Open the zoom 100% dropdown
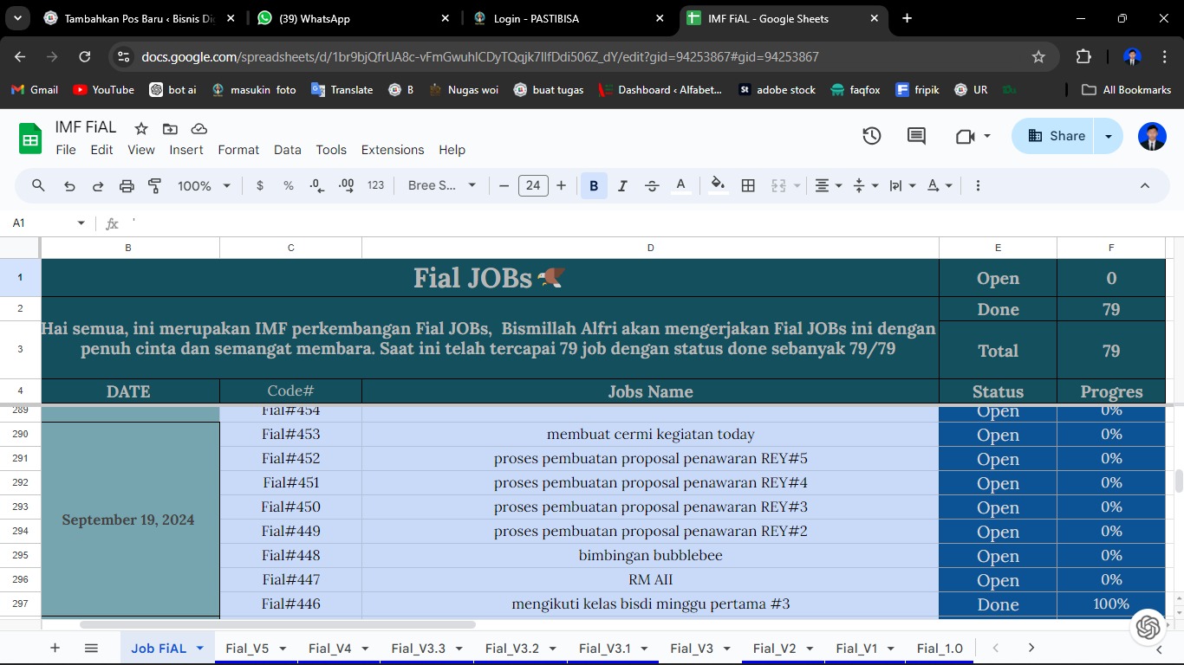This screenshot has height=665, width=1184. click(x=205, y=185)
